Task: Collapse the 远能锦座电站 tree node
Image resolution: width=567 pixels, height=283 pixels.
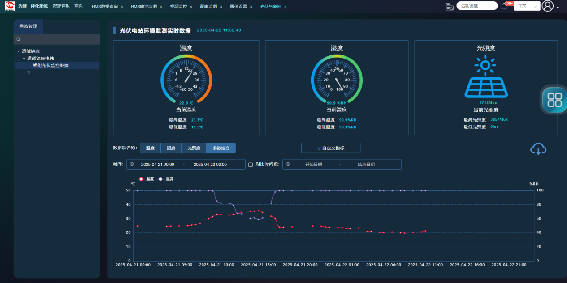Action: click(x=24, y=59)
